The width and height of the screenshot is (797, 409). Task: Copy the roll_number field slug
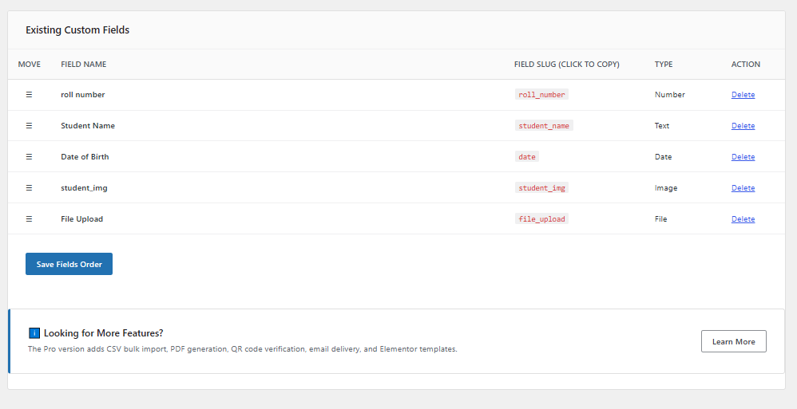tap(541, 94)
